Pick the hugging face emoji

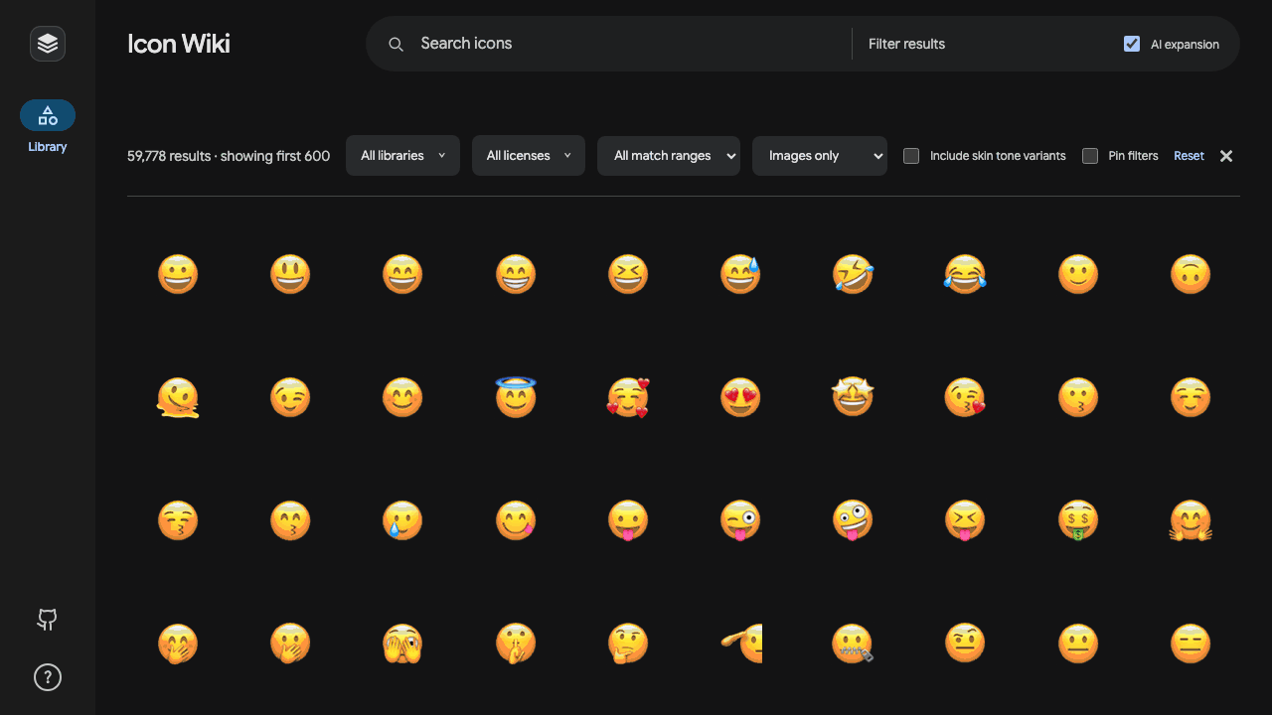1191,520
